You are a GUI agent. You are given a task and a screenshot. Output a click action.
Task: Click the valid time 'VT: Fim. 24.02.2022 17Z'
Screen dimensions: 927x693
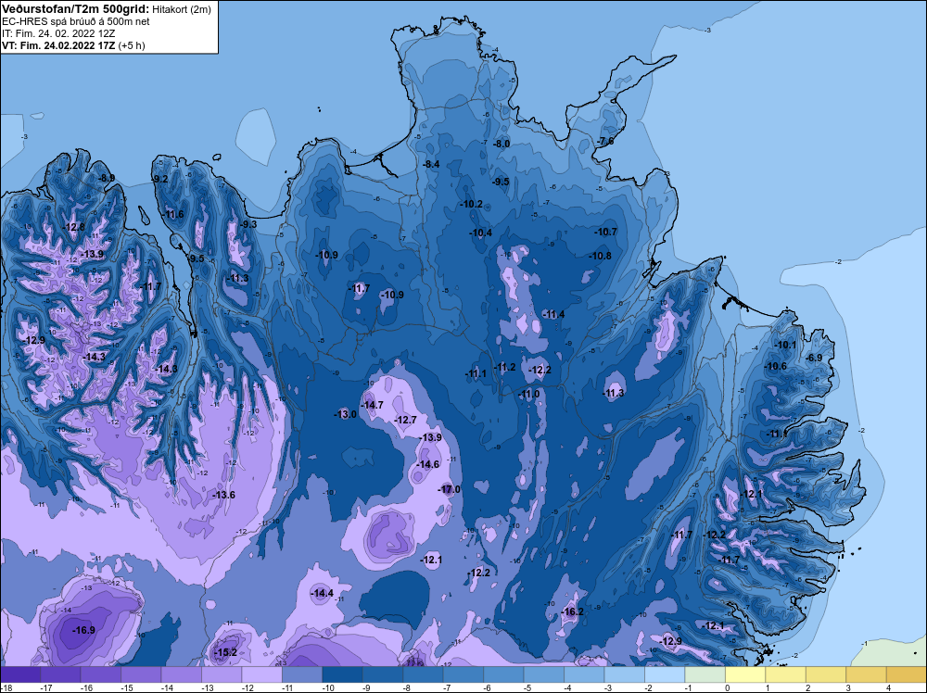click(58, 45)
